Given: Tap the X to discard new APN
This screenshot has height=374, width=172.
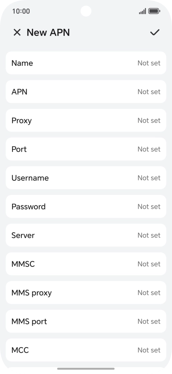Looking at the screenshot, I should (17, 32).
